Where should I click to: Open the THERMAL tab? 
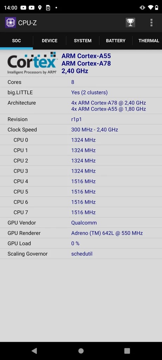(147, 41)
